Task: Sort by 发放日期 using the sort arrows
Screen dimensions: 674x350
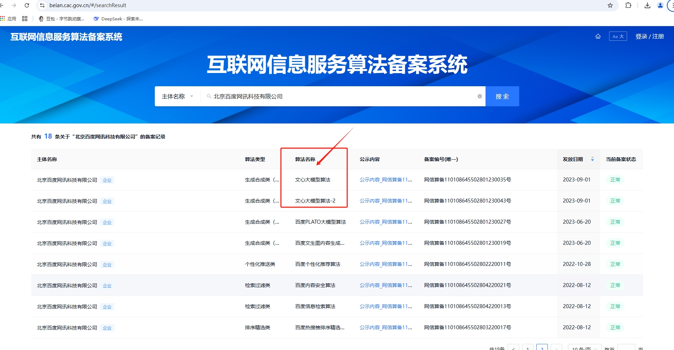Action: [592, 159]
